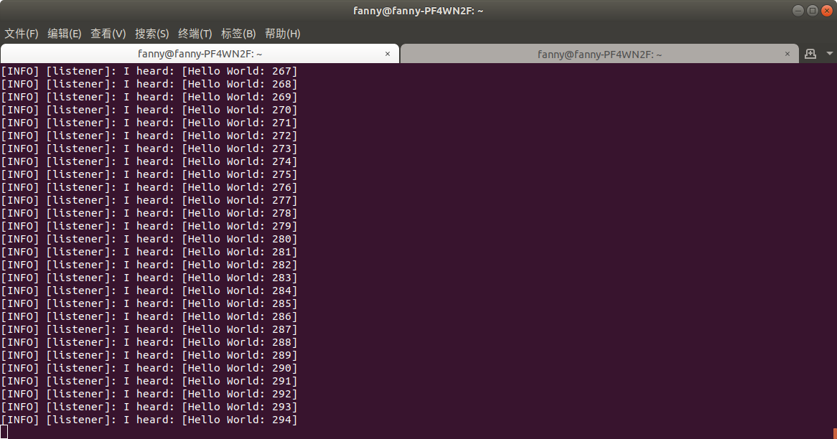Select the first active terminal tab
This screenshot has width=837, height=439.
click(x=200, y=53)
